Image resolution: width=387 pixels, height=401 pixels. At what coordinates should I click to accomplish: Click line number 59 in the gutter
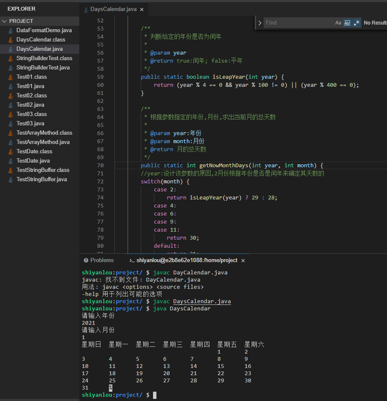click(x=100, y=77)
